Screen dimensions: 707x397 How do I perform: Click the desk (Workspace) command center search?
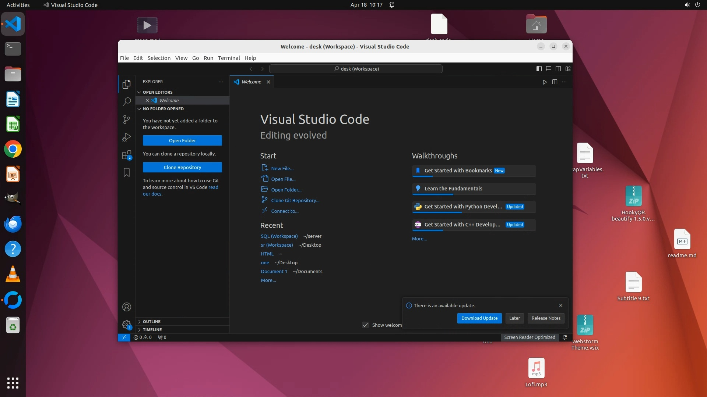(356, 69)
